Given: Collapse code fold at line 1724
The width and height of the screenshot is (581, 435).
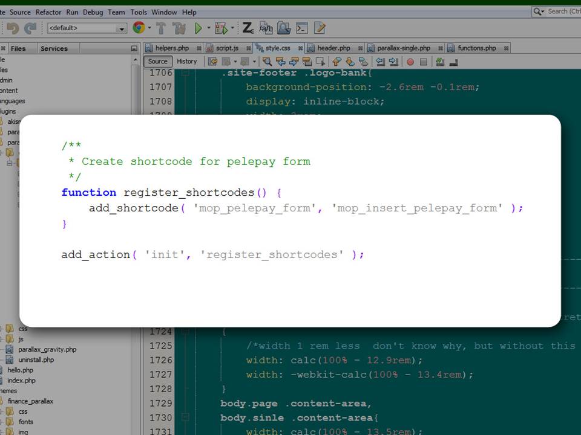Looking at the screenshot, I should (x=185, y=332).
